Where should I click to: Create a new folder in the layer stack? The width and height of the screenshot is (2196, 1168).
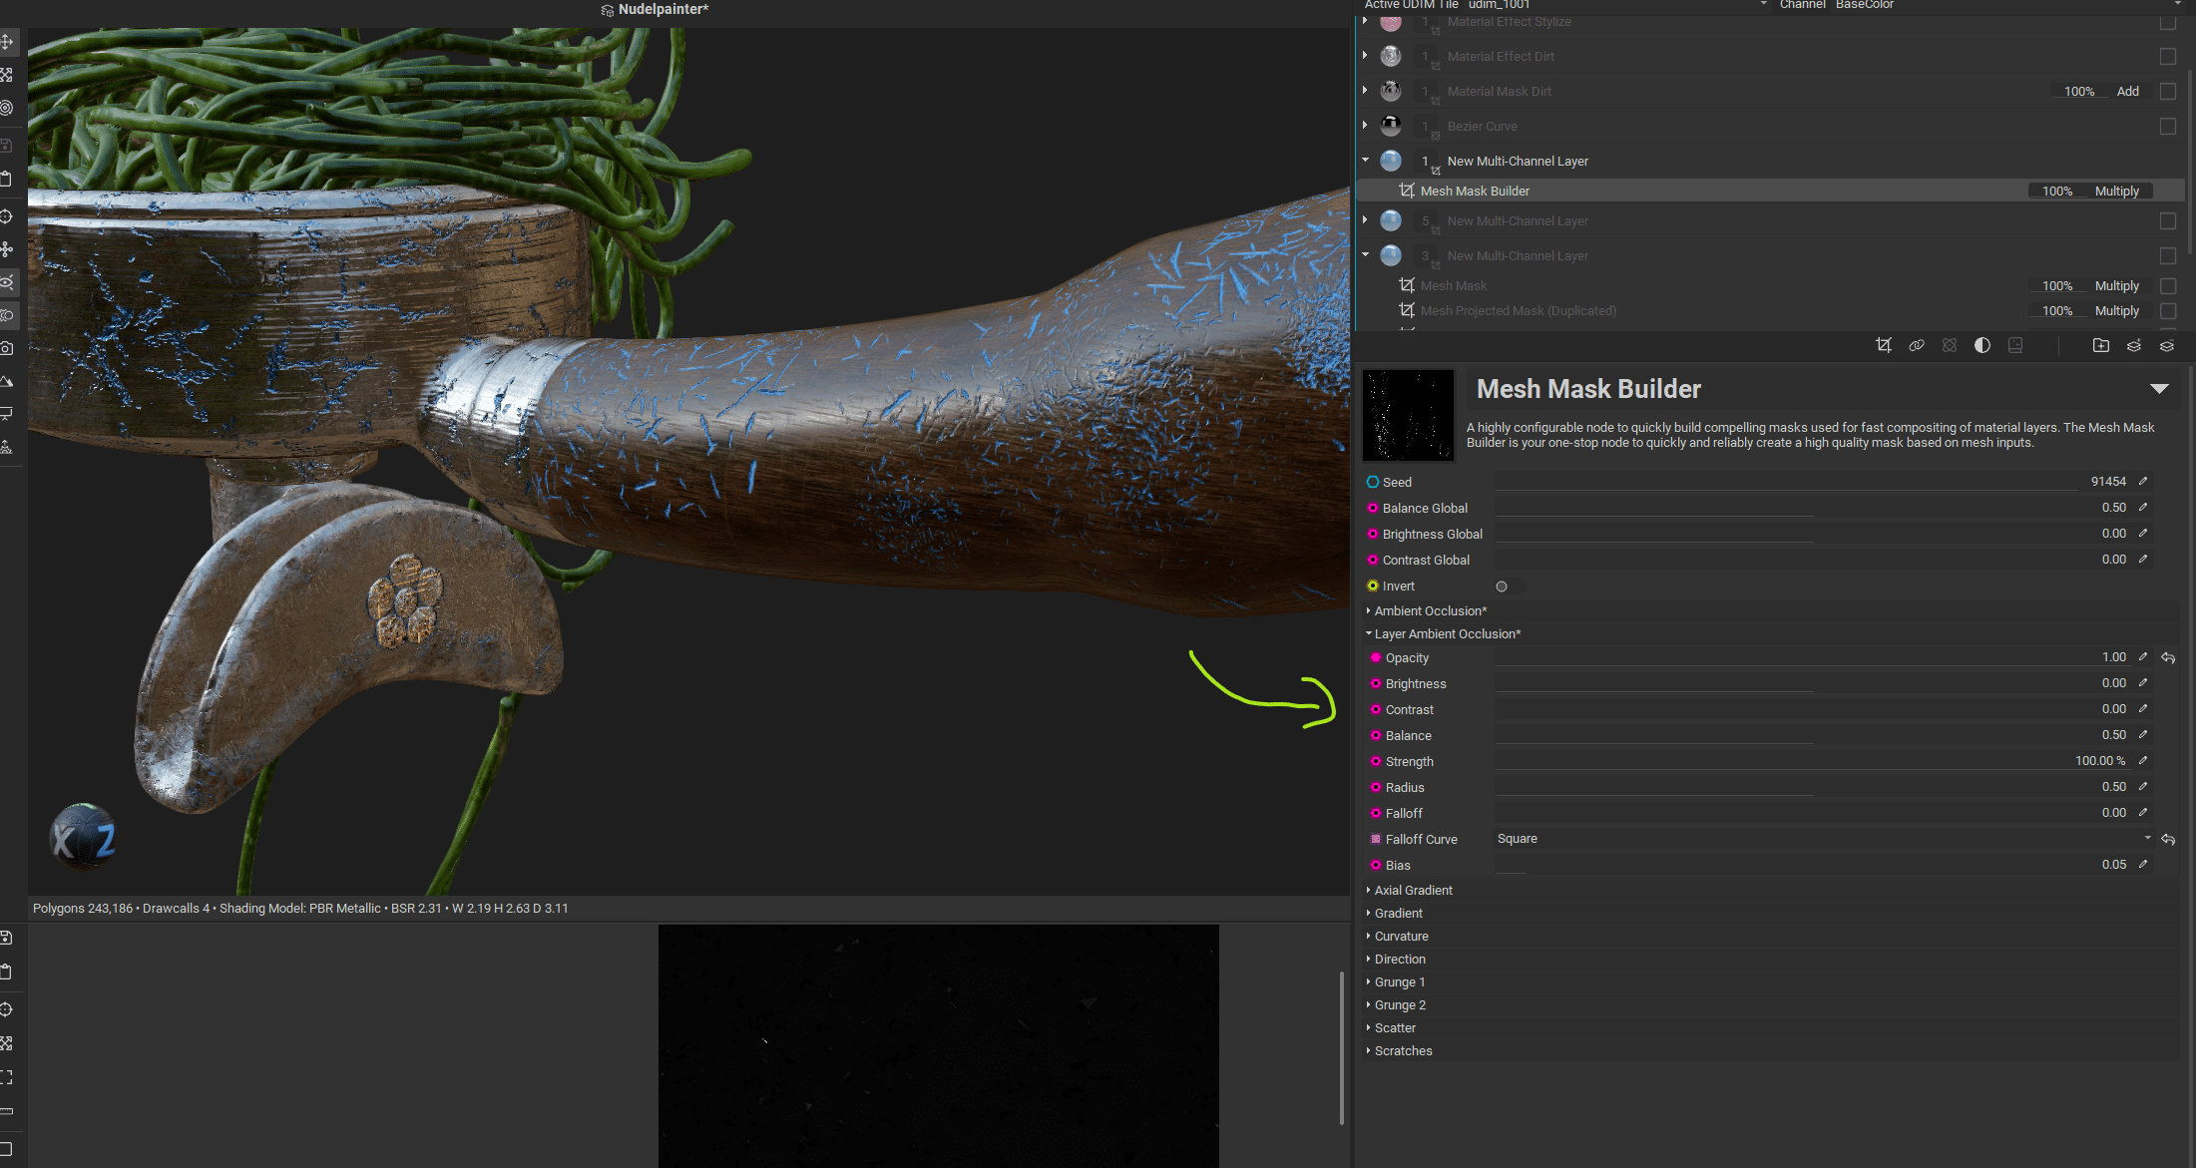(2101, 345)
